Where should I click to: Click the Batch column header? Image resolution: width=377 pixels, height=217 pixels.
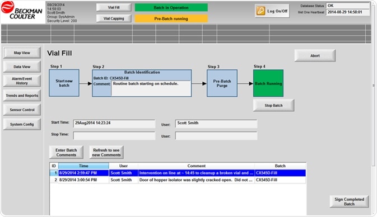280,166
